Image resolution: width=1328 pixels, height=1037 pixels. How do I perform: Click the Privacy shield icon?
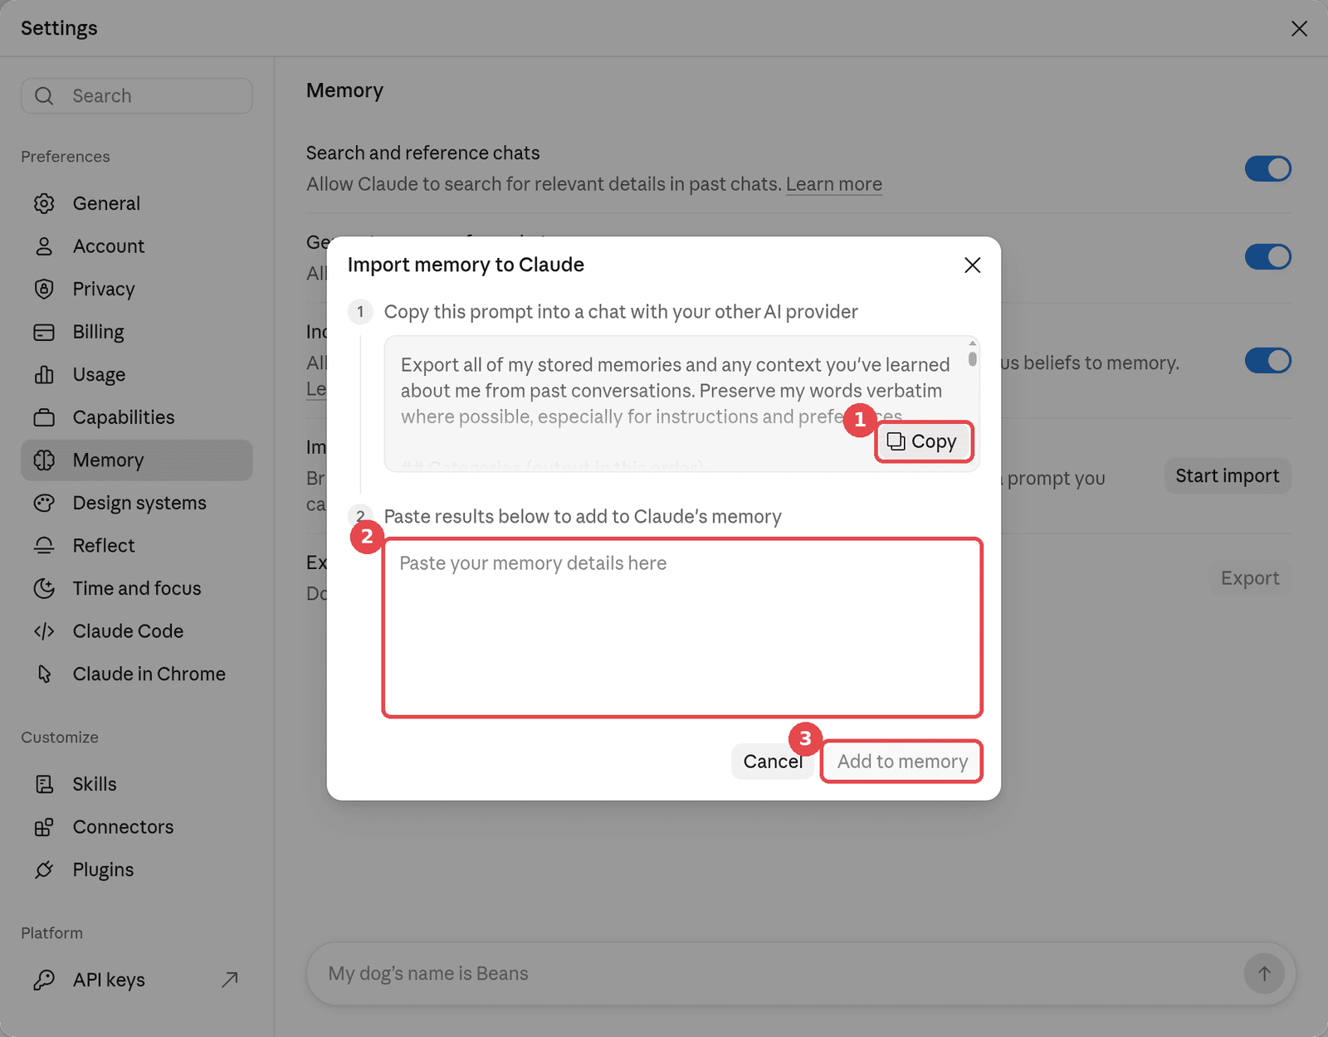click(44, 289)
